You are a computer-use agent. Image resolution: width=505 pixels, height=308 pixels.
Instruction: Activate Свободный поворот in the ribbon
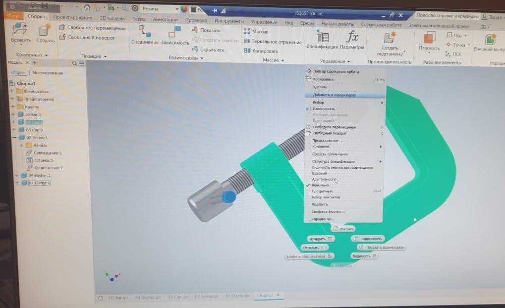(x=87, y=37)
